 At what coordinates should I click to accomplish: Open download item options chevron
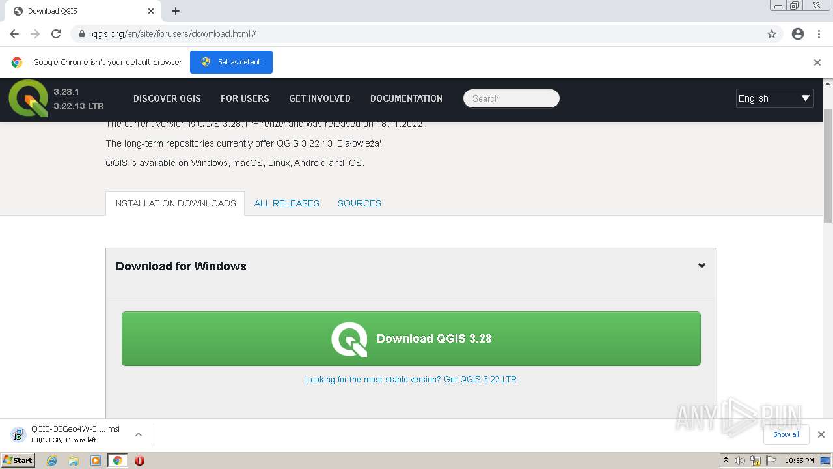138,434
